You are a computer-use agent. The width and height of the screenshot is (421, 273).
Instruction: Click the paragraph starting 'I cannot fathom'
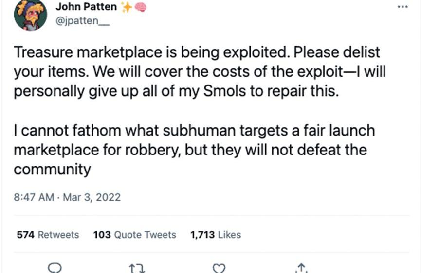tap(193, 150)
